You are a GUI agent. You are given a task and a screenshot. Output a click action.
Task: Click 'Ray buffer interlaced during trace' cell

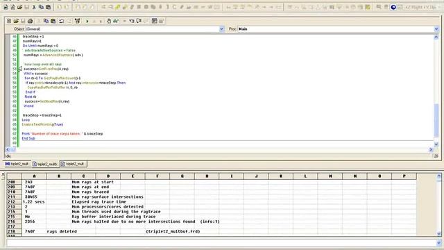114,217
